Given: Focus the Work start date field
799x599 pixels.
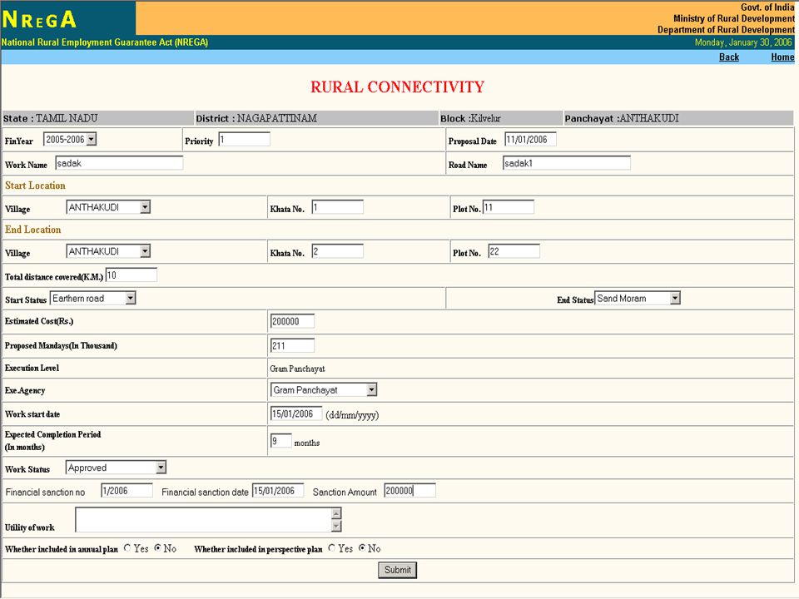Looking at the screenshot, I should click(296, 413).
